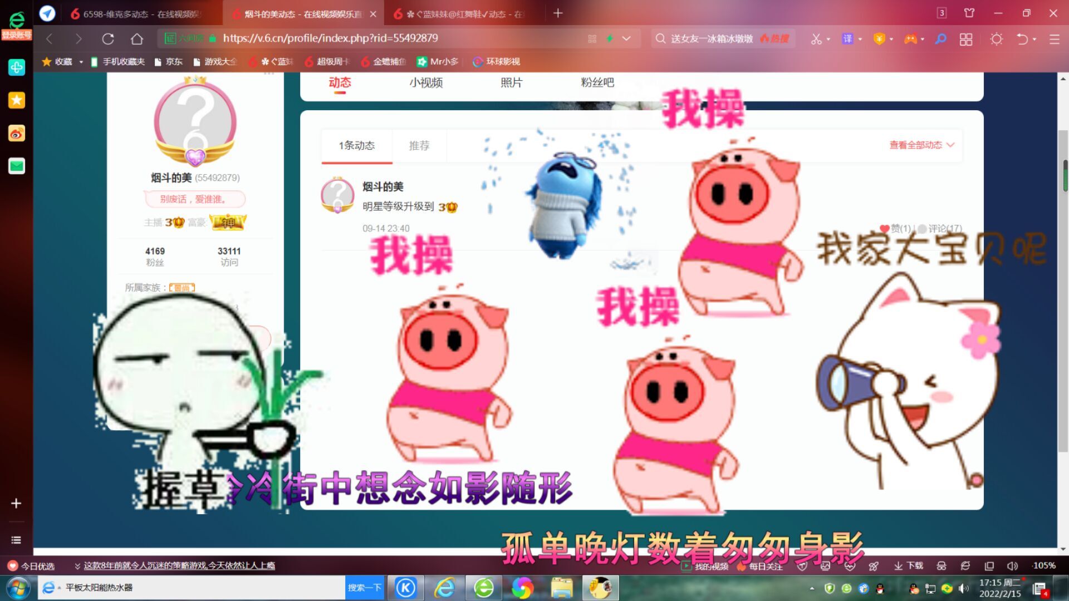1069x601 pixels.
Task: Select the 推荐 sub-tab
Action: coord(419,146)
